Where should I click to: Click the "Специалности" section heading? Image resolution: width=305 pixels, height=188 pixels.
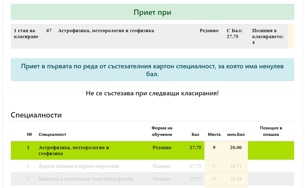36,115
